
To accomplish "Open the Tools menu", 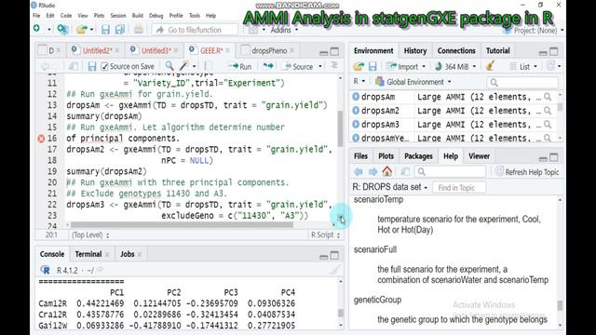I will pos(195,16).
